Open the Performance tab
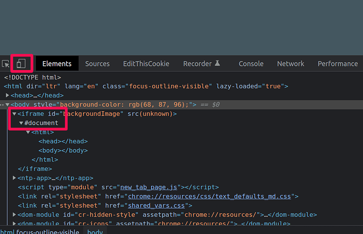The height and width of the screenshot is (234, 363). coord(337,64)
